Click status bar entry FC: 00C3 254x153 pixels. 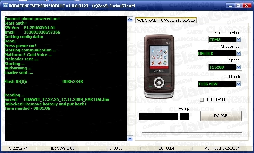click(x=115, y=148)
